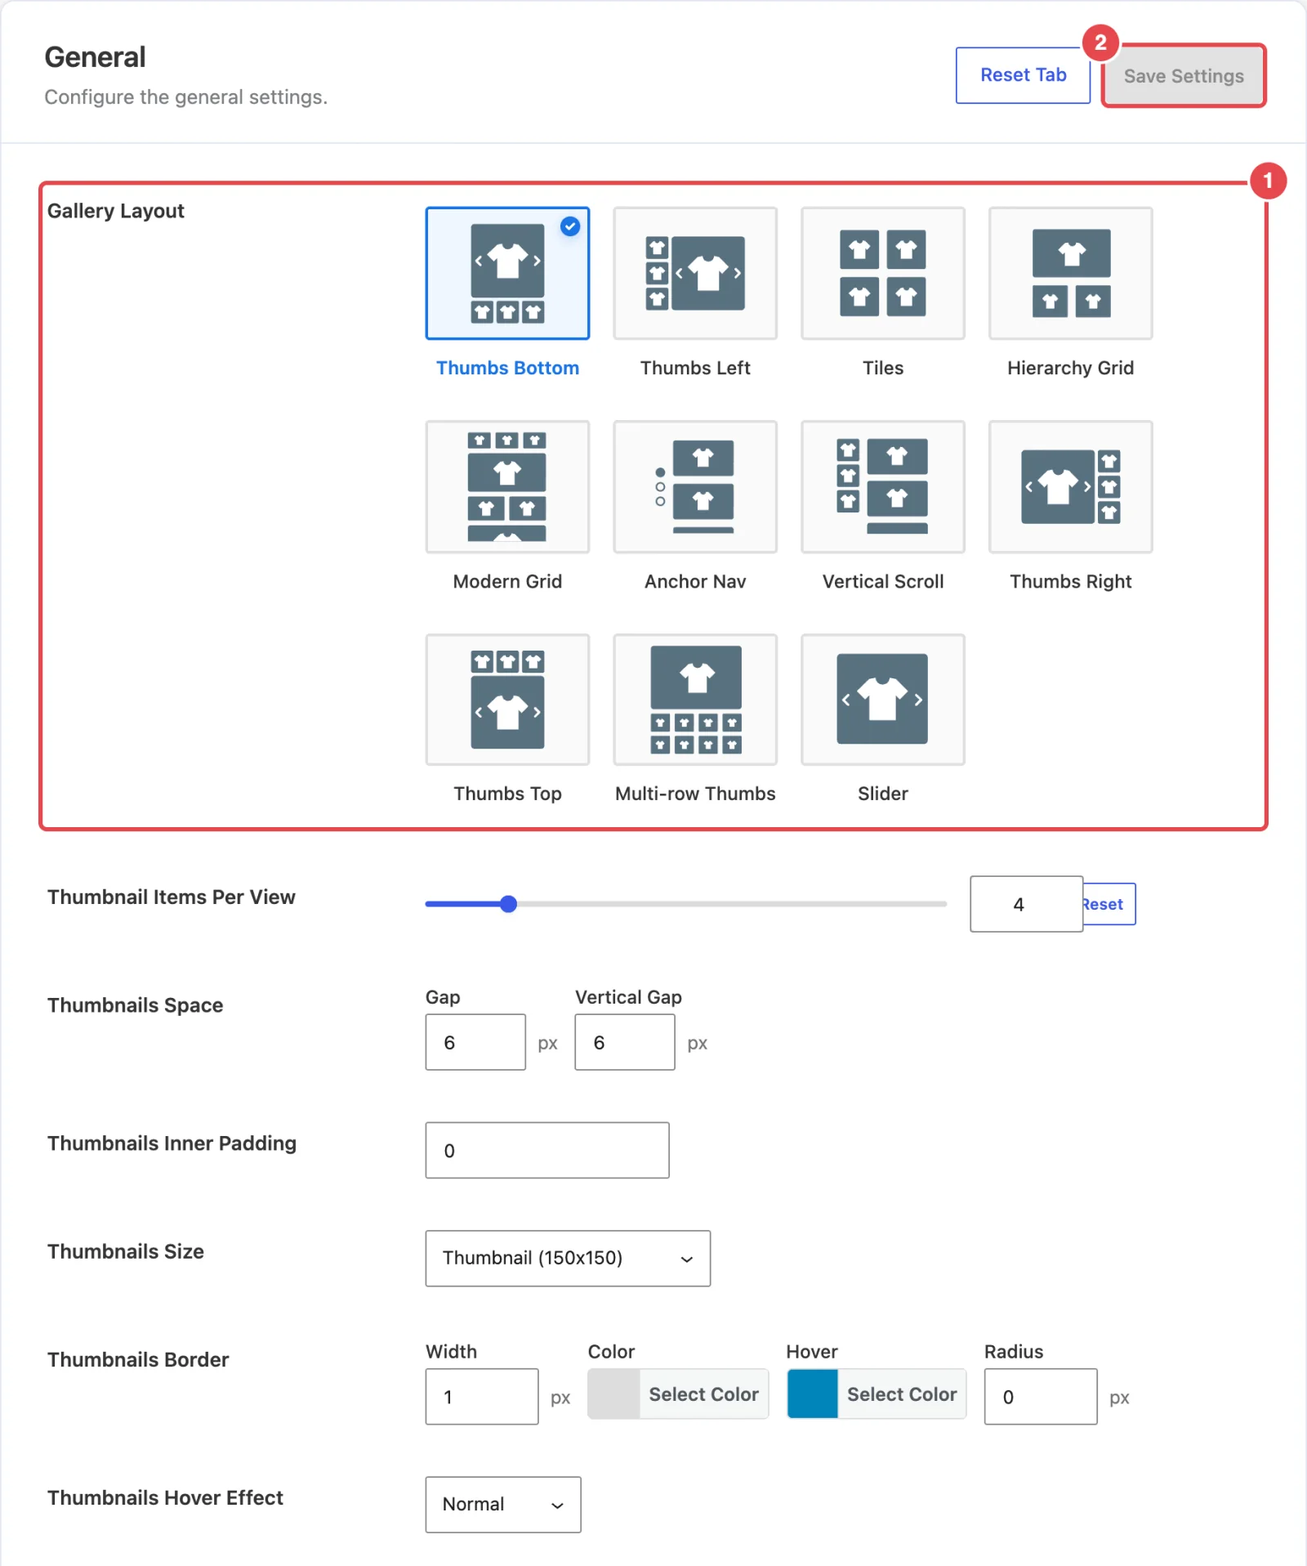Screen dimensions: 1307x1566
Task: Click the Save Settings button
Action: click(x=1184, y=76)
